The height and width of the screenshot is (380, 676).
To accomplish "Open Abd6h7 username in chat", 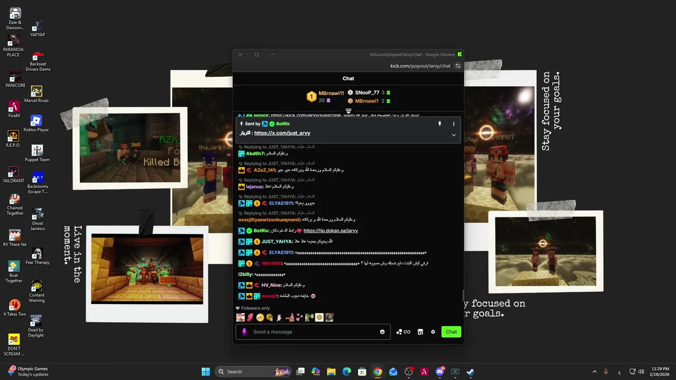I will [255, 154].
